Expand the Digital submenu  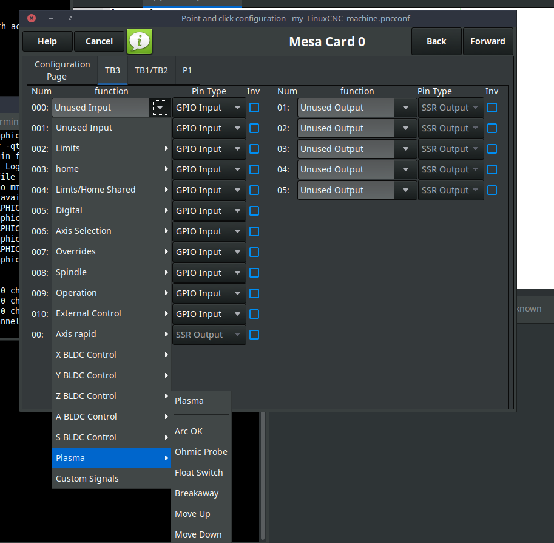[x=111, y=211]
